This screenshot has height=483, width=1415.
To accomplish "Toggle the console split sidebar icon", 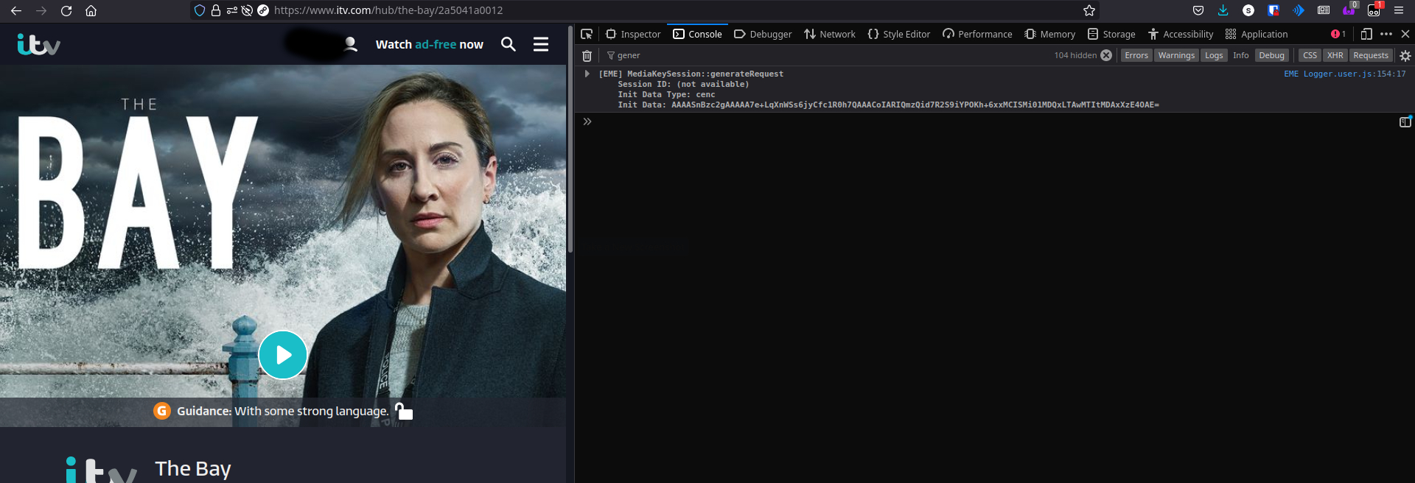I will (1405, 121).
